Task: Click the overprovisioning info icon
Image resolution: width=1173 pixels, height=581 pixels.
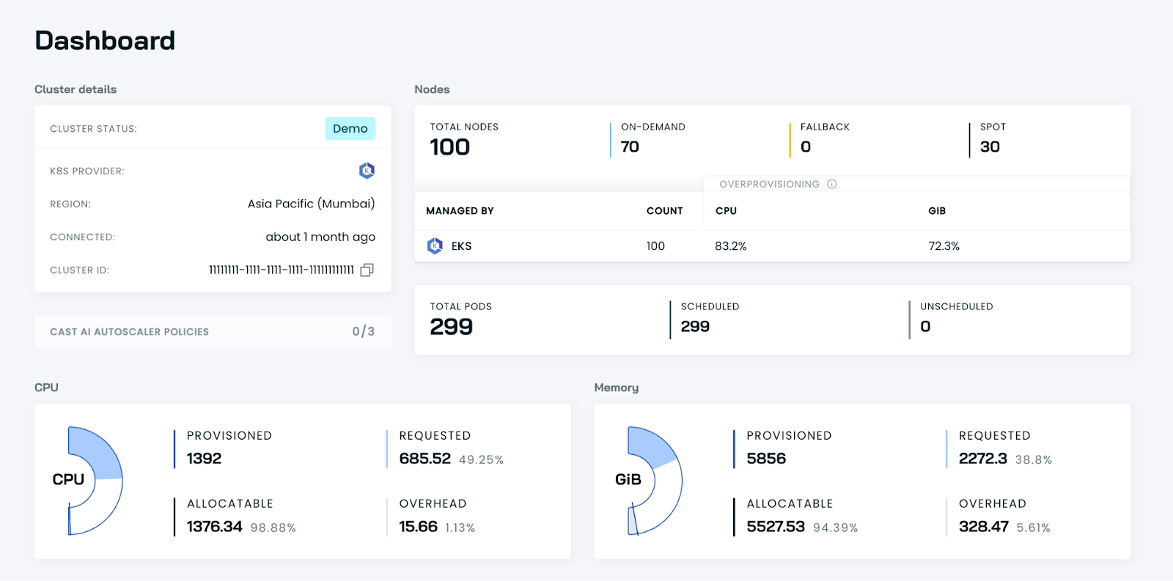Action: point(831,185)
